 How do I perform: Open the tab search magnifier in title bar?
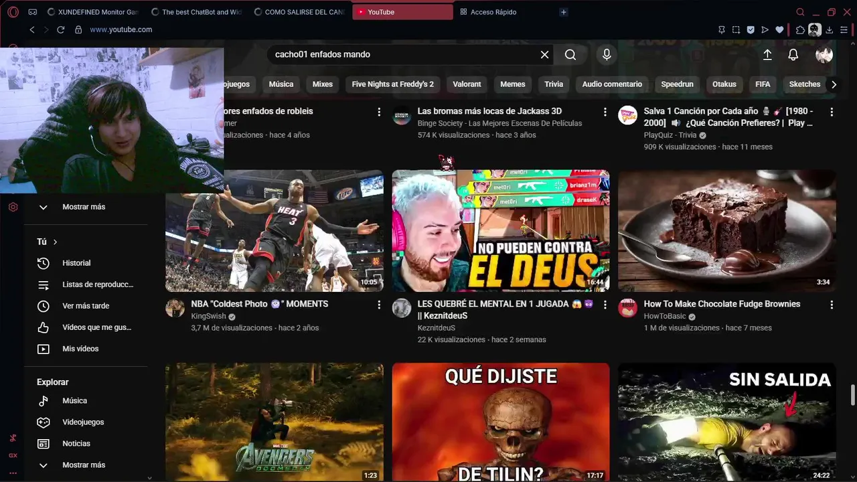(800, 12)
